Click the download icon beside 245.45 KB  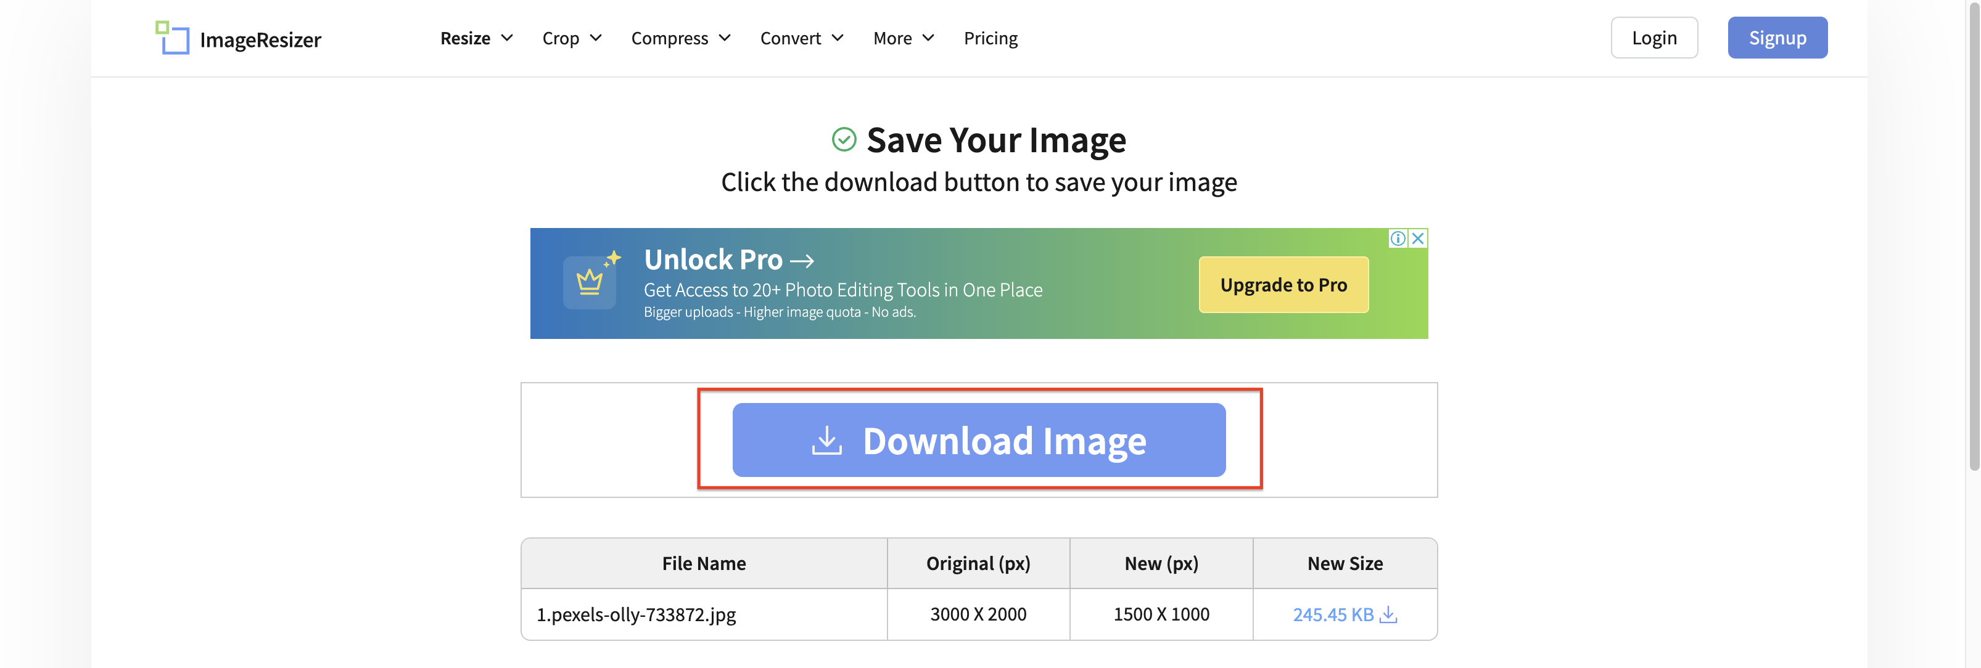1388,614
